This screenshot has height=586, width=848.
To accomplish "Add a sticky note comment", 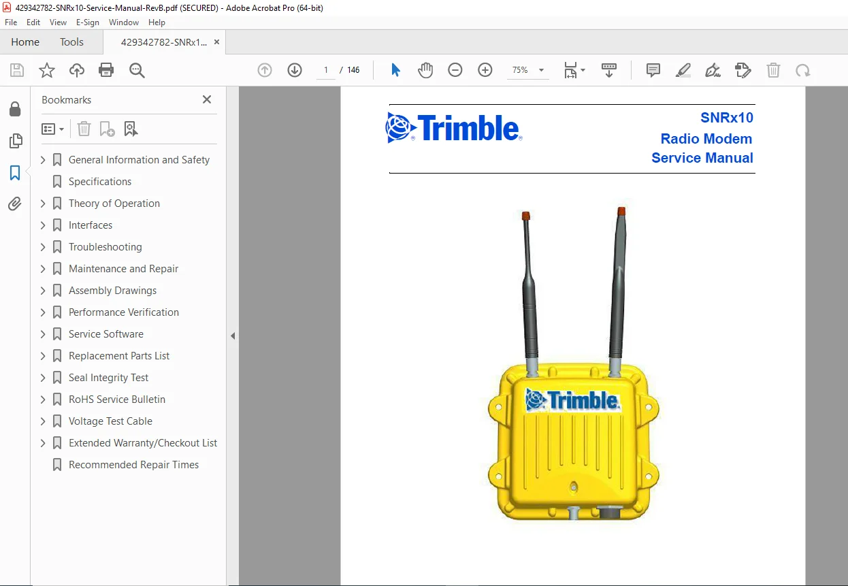I will tap(653, 70).
